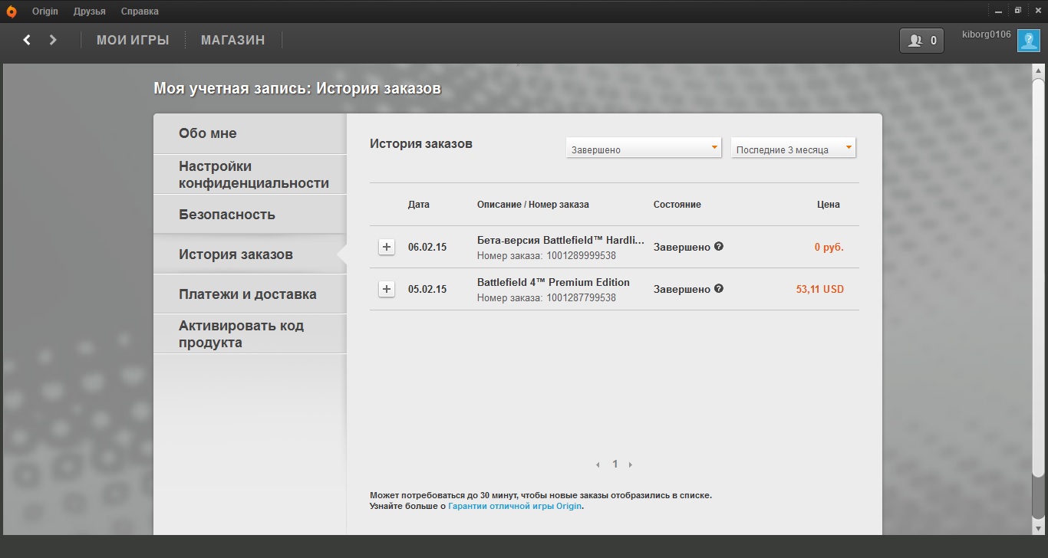The height and width of the screenshot is (558, 1048).
Task: Expand the 05.02.15 order details
Action: pos(387,289)
